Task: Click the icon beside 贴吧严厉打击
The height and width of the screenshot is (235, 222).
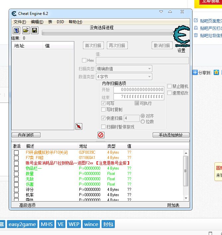Action: pos(196,28)
